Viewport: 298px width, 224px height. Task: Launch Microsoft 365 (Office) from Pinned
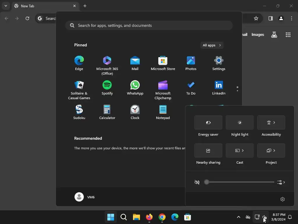coord(107,66)
